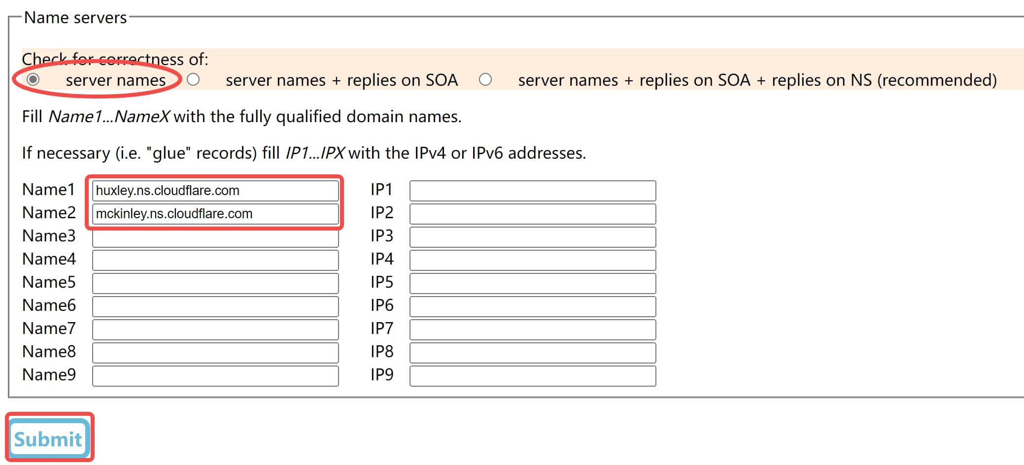
Task: Click the IP9 address input box
Action: [x=532, y=376]
